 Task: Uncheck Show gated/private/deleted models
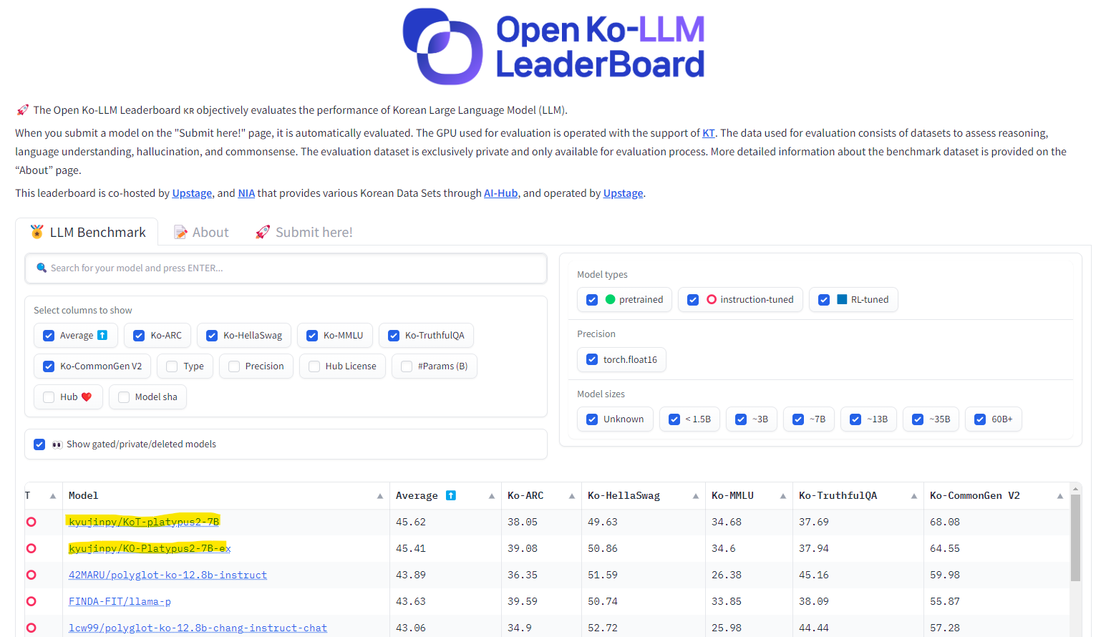point(39,444)
